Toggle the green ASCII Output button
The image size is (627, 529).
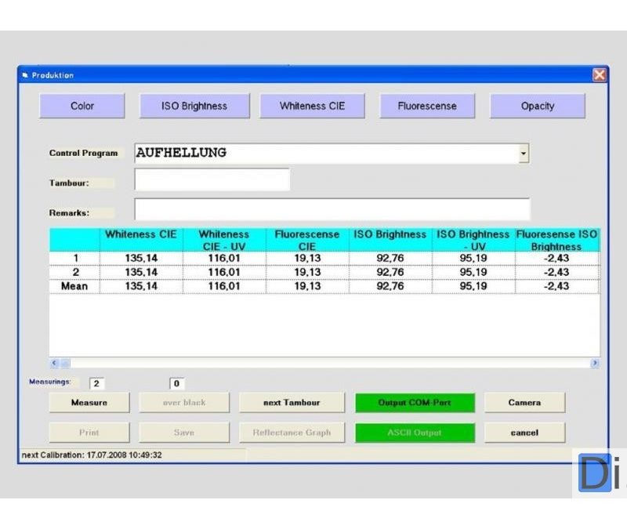point(415,433)
